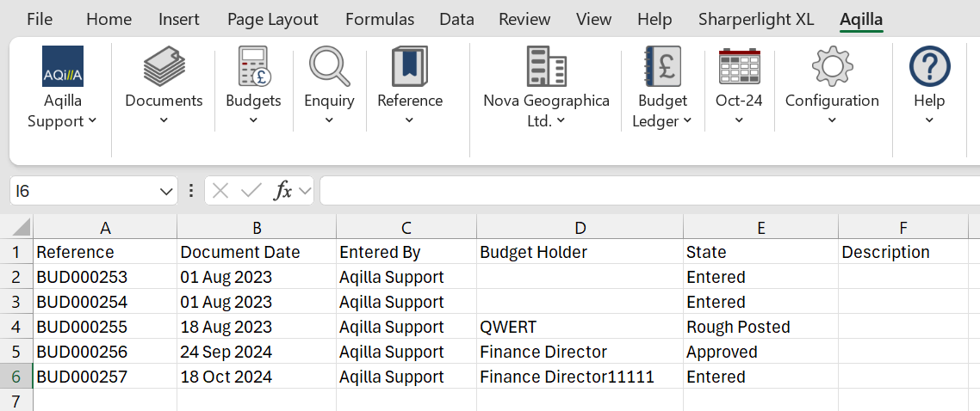Select cell containing BUD000256

pyautogui.click(x=82, y=353)
